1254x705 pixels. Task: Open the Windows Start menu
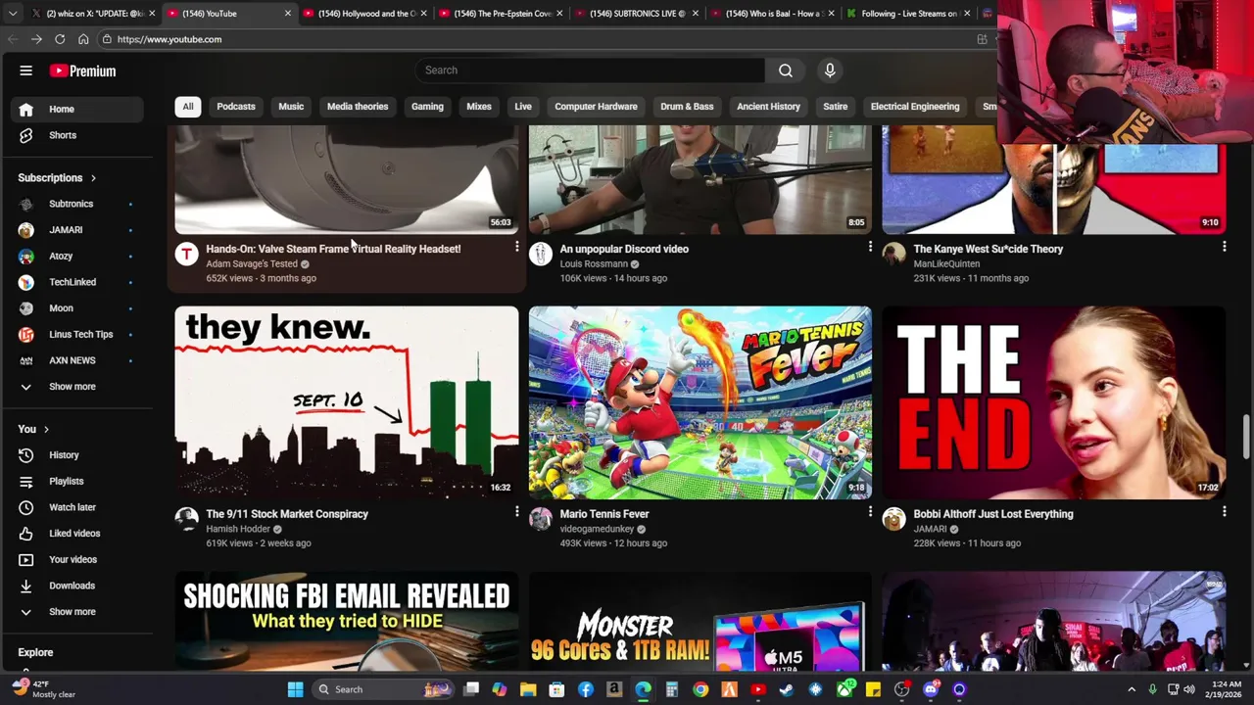click(295, 689)
